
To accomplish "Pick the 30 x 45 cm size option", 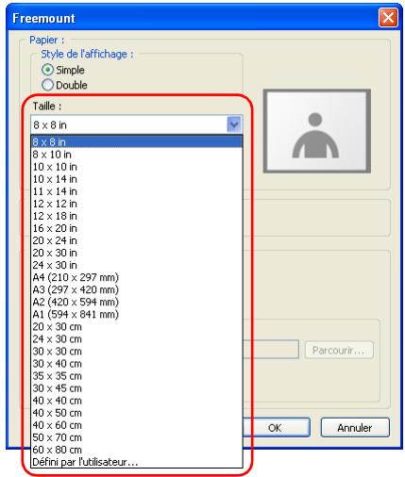I will pyautogui.click(x=137, y=387).
